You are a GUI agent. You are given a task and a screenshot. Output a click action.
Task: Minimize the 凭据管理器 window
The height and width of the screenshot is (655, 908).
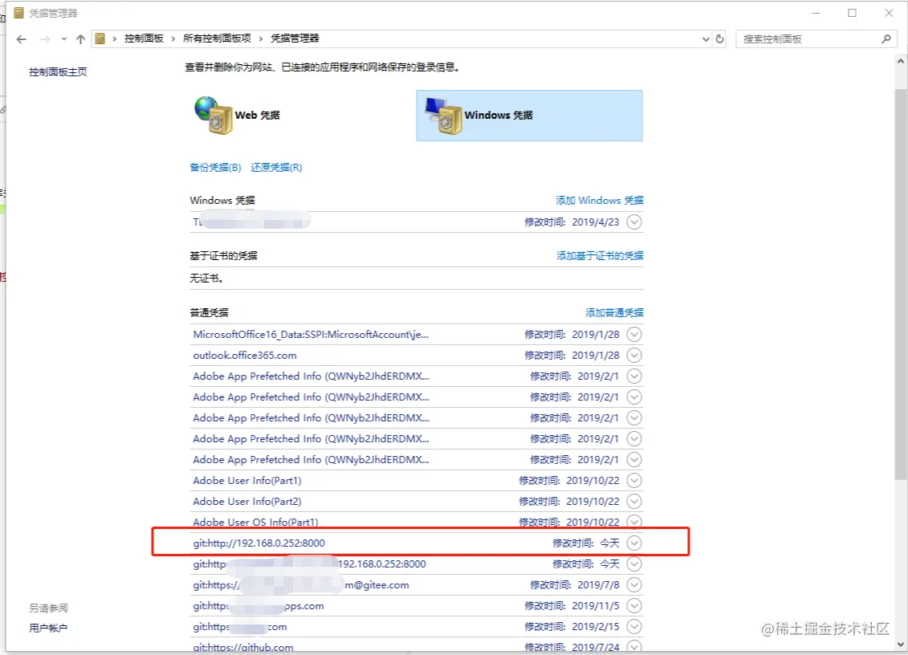click(x=816, y=13)
